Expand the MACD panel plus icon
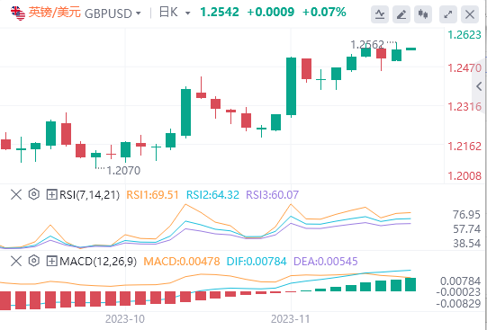This screenshot has height=330, width=487. [x=51, y=261]
